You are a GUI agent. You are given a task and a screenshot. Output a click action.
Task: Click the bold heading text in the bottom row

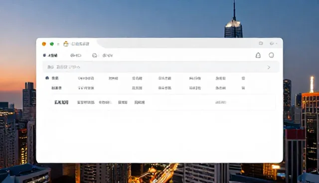coord(61,102)
